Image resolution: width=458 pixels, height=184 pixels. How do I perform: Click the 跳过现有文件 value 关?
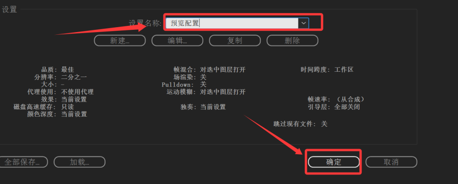[324, 124]
